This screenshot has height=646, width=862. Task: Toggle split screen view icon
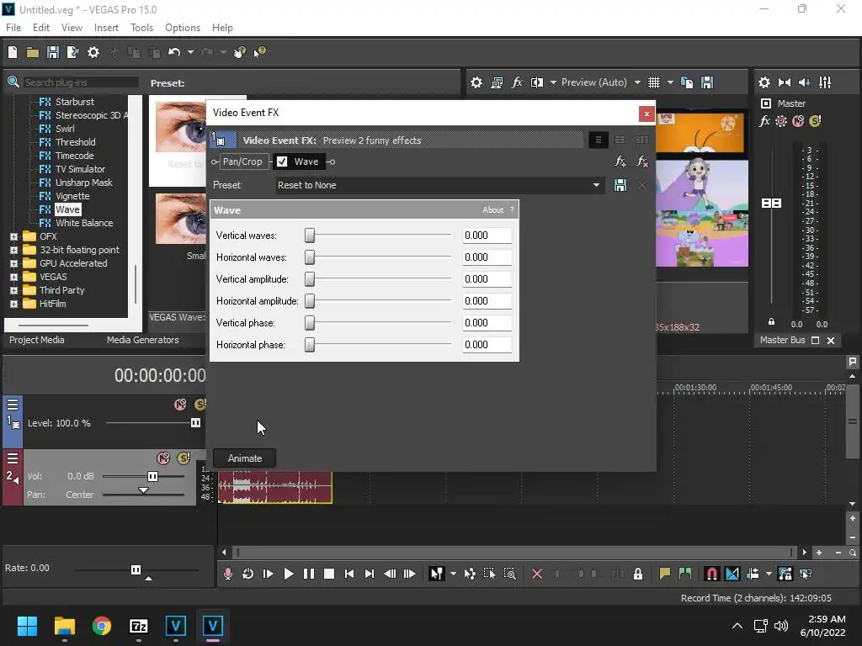[537, 82]
